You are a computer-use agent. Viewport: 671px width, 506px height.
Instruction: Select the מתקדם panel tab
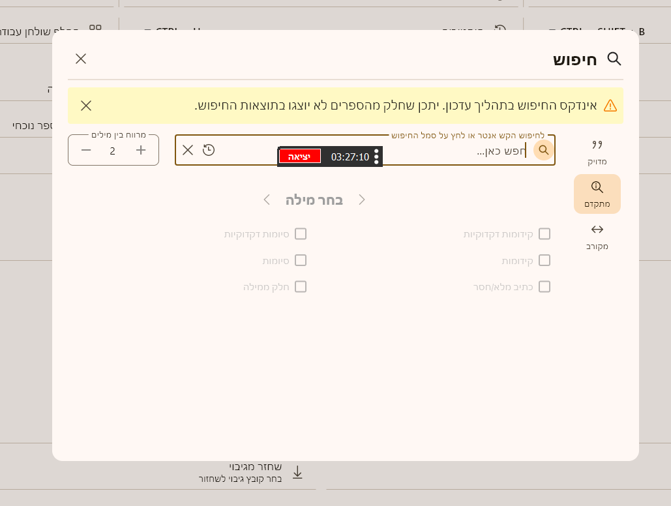click(597, 194)
